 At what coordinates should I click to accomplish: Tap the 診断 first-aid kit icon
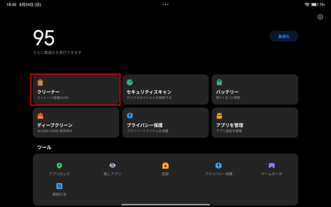tap(165, 165)
